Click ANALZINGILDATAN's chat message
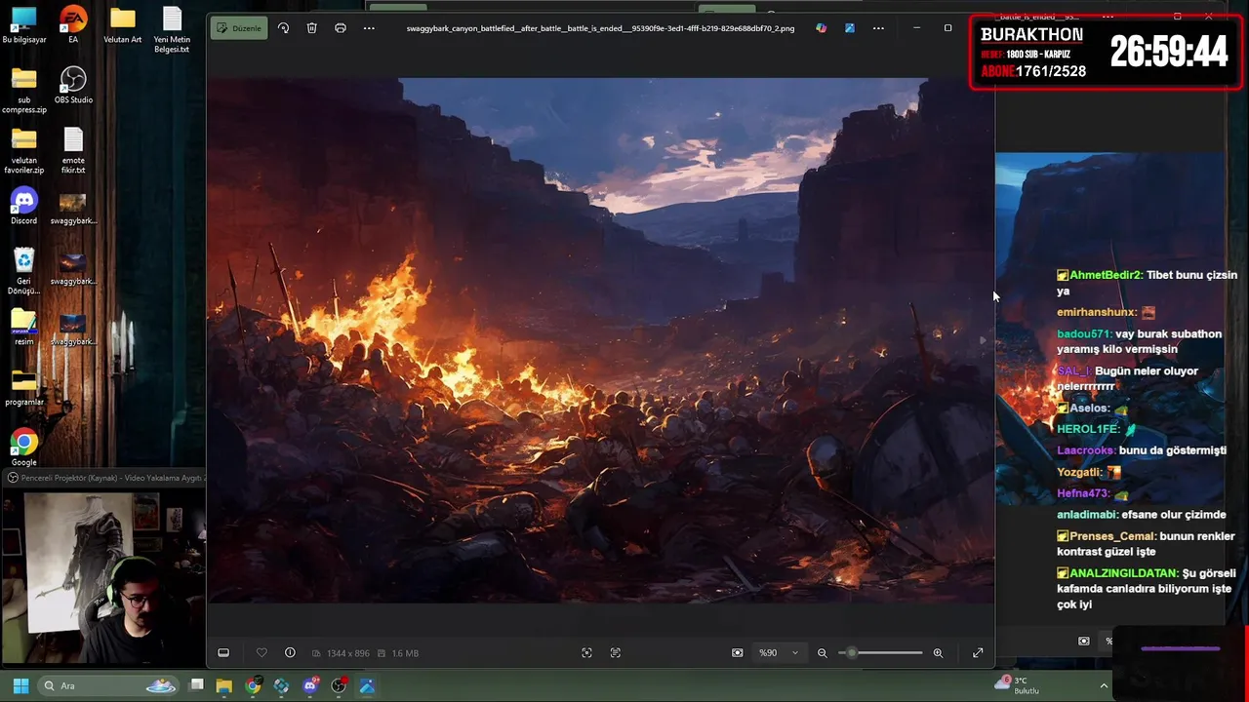Screen dimensions: 1249x702 [1147, 589]
